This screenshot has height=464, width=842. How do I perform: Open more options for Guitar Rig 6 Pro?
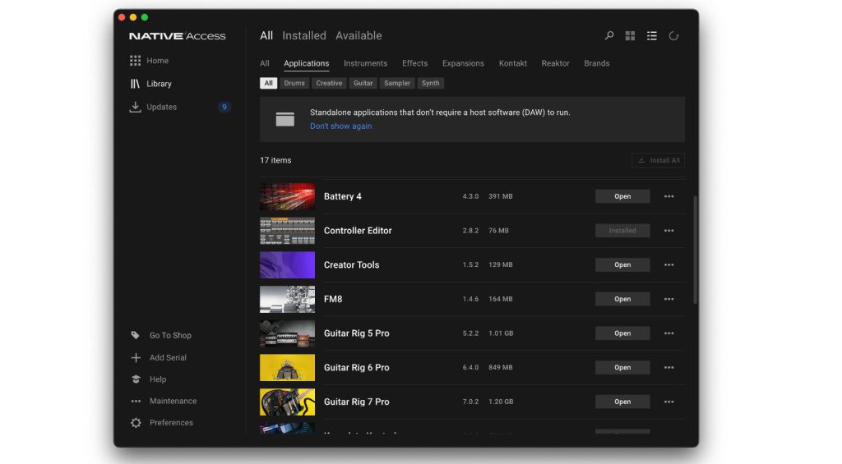[x=669, y=367]
